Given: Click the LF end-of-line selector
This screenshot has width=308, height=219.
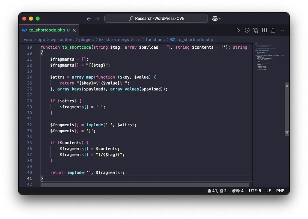Looking at the screenshot, I should (269, 191).
